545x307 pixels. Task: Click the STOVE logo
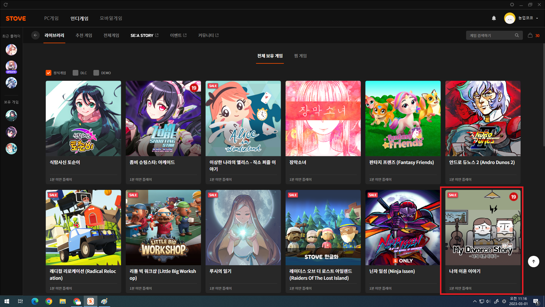click(x=16, y=18)
